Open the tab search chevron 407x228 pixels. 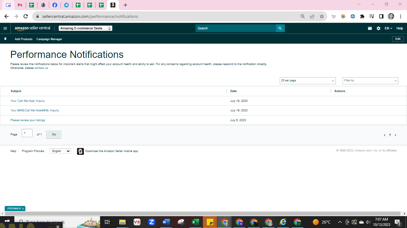click(x=359, y=4)
